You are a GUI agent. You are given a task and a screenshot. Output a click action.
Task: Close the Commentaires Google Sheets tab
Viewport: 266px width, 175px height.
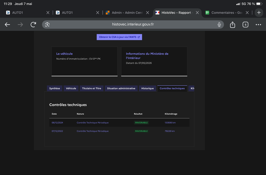(247, 13)
